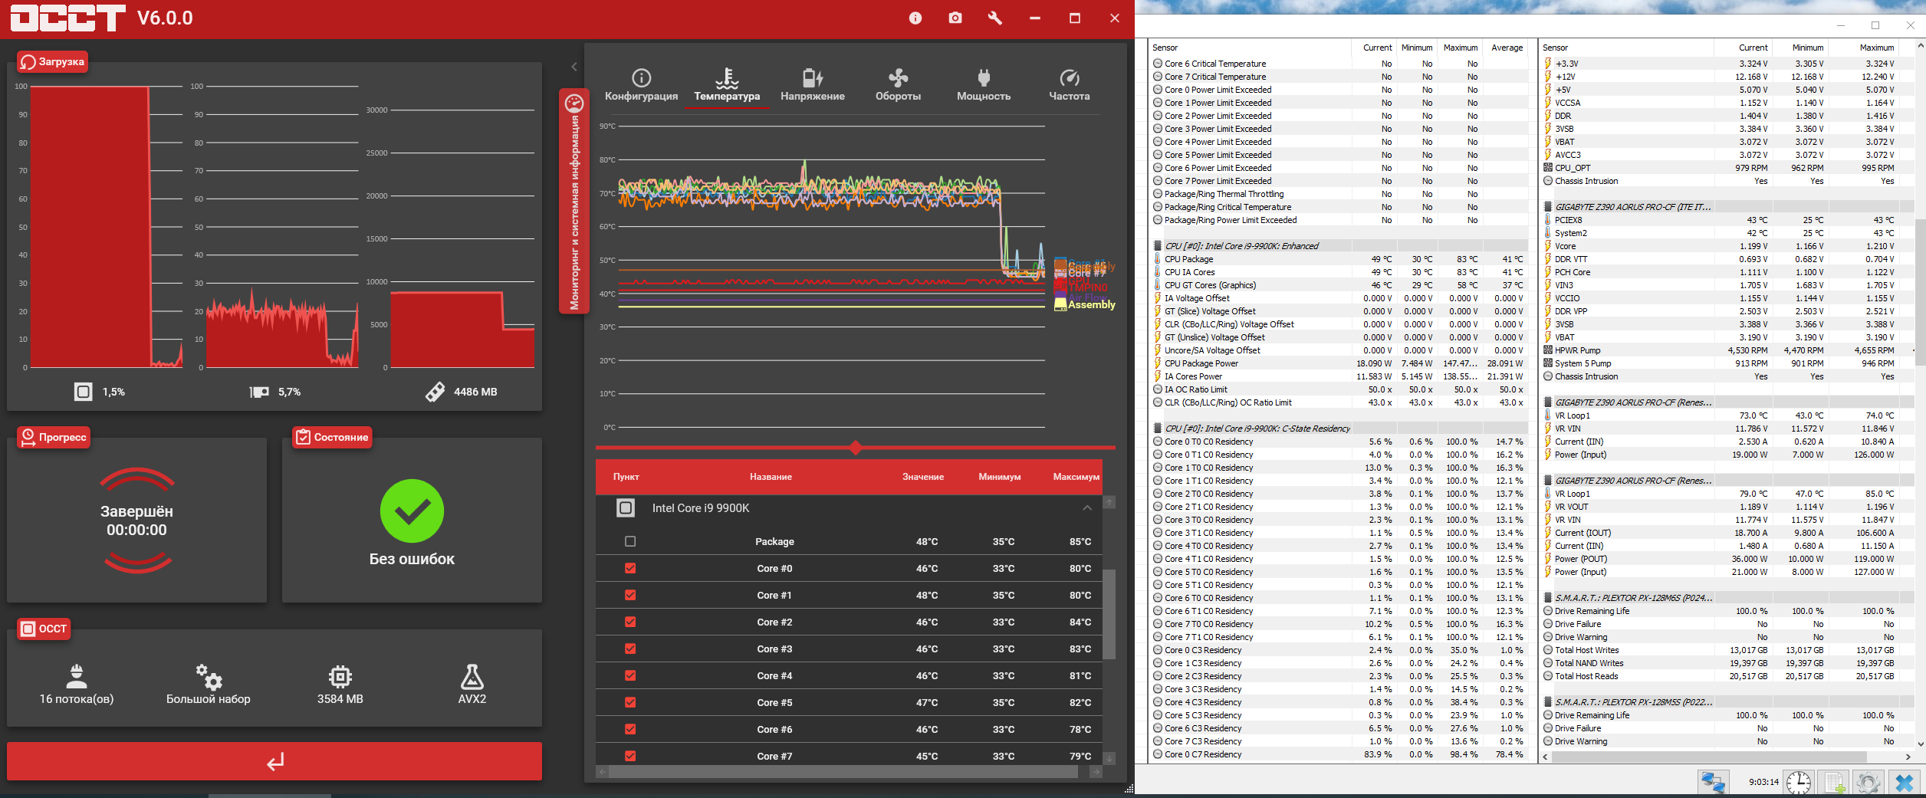Uncheck the Core #5 checkbox
Image resolution: width=1926 pixels, height=798 pixels.
[x=630, y=703]
